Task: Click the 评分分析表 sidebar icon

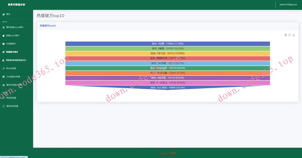Action: click(3, 69)
